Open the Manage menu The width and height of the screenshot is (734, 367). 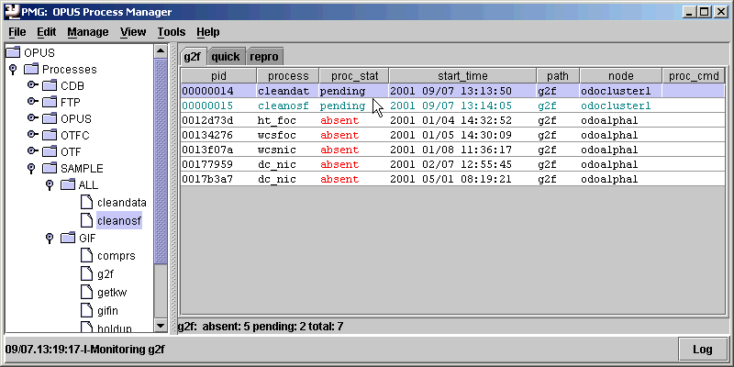(x=87, y=31)
